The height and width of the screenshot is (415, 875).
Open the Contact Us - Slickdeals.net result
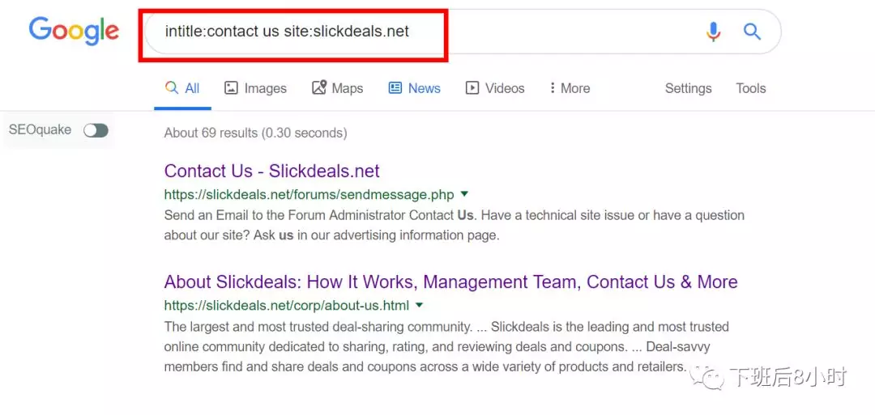[271, 171]
